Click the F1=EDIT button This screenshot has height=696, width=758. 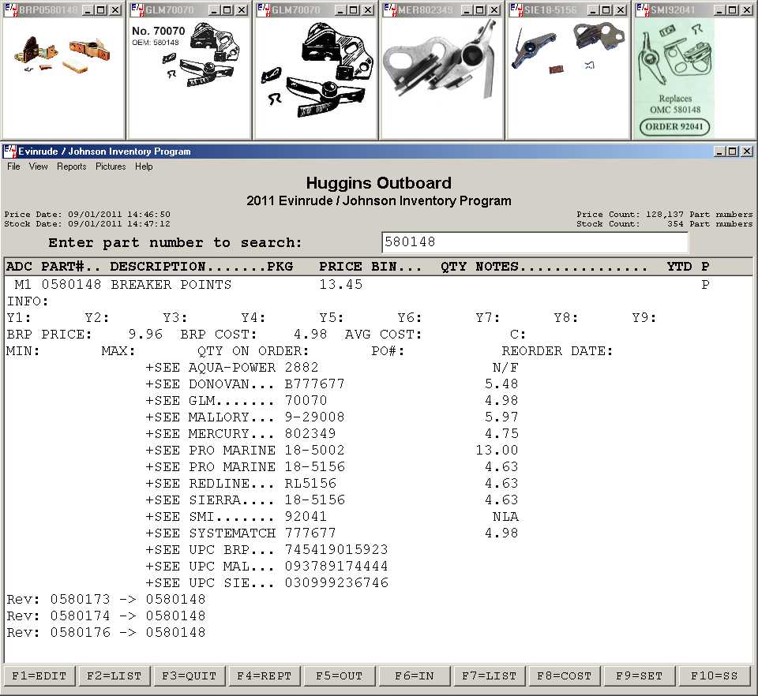tap(39, 675)
